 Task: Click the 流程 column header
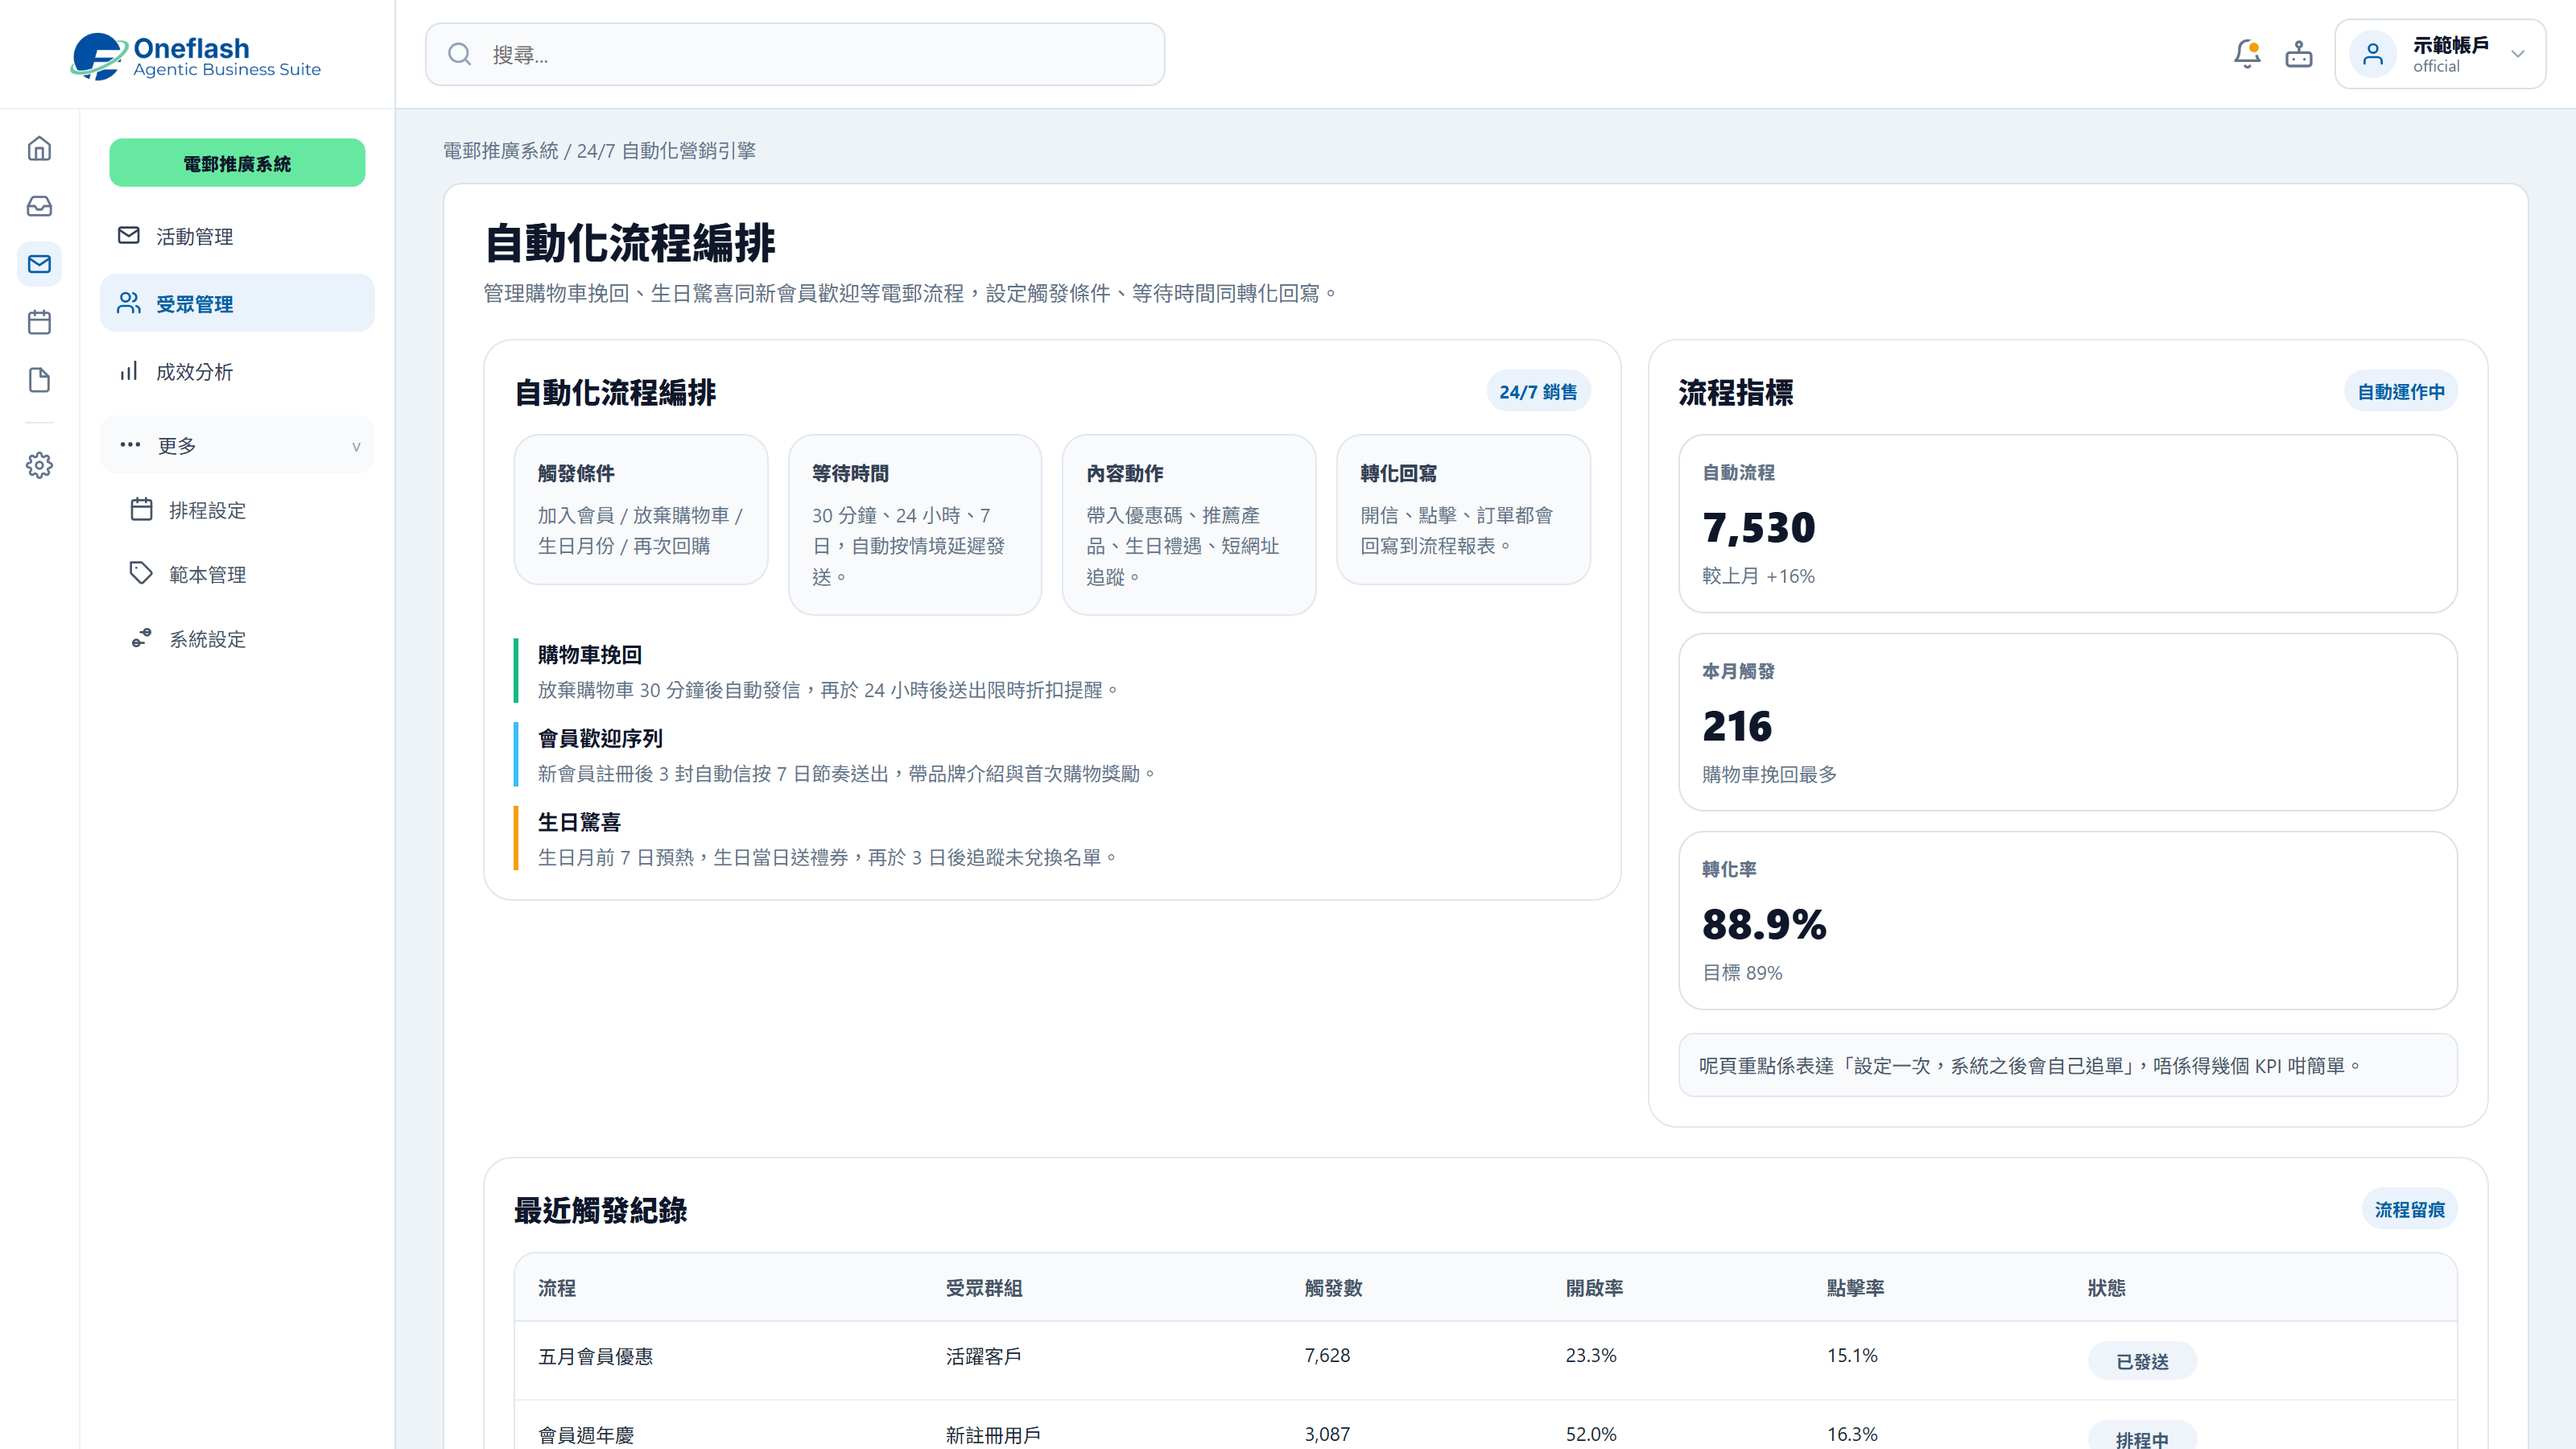[557, 1288]
